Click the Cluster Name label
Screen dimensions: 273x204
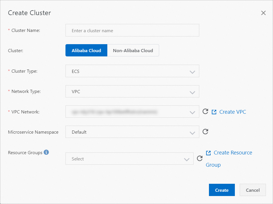26,30
